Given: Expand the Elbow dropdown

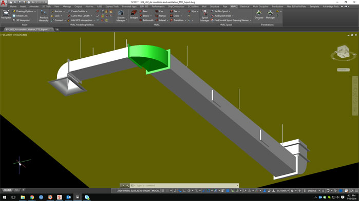Looking at the screenshot, I should 151,16.
